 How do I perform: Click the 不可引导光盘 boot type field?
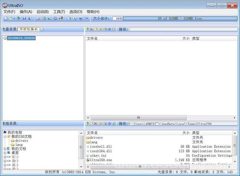(29, 29)
